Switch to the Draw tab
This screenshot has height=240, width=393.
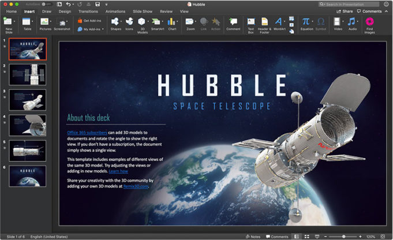click(47, 12)
